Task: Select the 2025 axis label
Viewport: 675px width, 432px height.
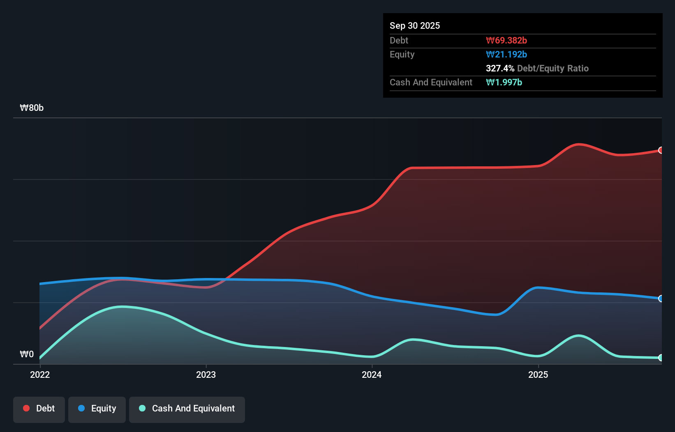Action: click(539, 375)
